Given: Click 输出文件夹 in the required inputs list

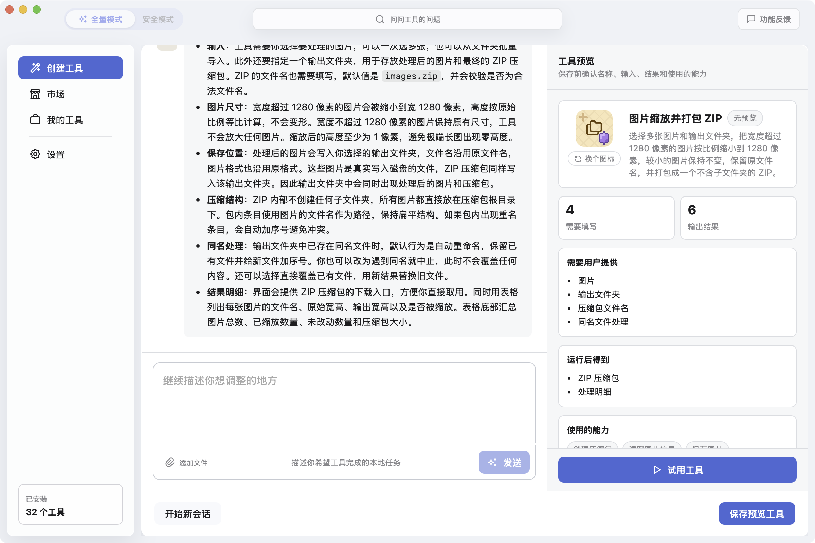Looking at the screenshot, I should tap(599, 294).
